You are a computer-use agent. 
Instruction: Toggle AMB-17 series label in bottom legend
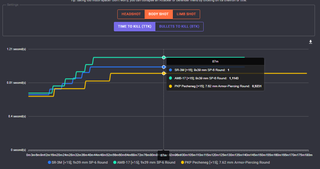point(146,162)
